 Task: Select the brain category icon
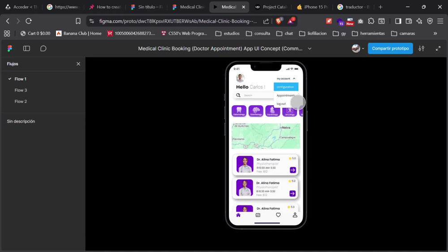256,111
